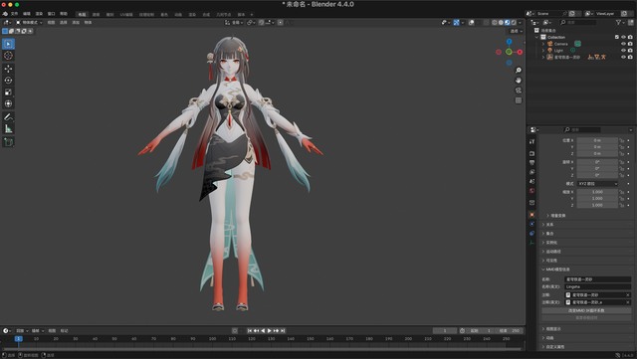Open the viewport shading options dropdown arrow
Screen dimensions: 637x359
tap(520, 22)
